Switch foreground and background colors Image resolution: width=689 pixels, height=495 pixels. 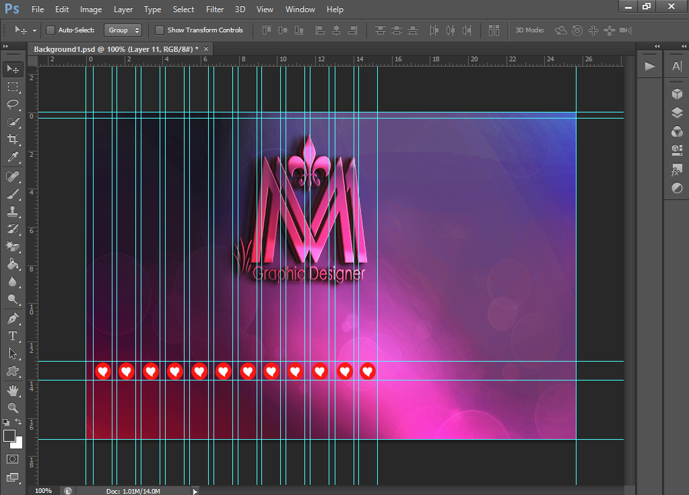pos(19,422)
